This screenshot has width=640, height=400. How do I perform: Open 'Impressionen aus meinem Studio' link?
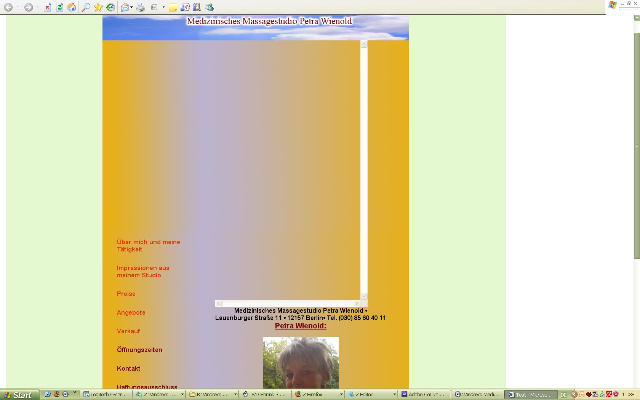coord(143,272)
